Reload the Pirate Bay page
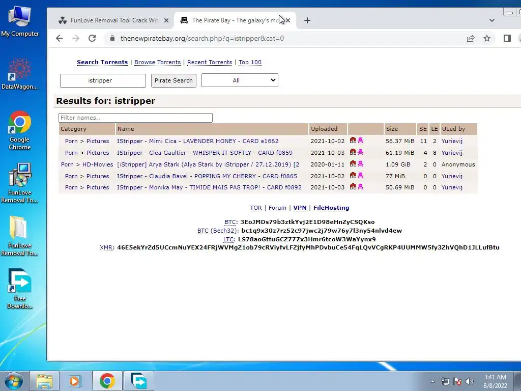521x391 pixels. click(x=92, y=38)
